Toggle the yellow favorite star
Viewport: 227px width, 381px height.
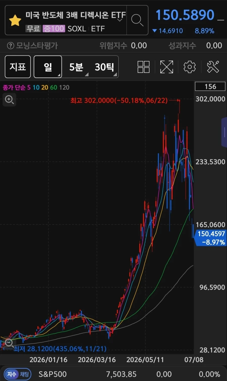pyautogui.click(x=15, y=20)
